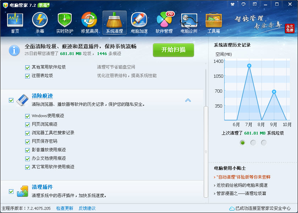
Task: Click the 电脑管家 shield logo
Action: [x=5, y=5]
